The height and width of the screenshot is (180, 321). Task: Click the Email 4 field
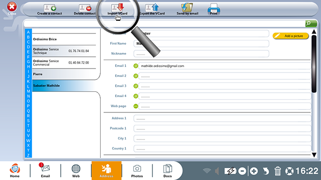pos(225,96)
